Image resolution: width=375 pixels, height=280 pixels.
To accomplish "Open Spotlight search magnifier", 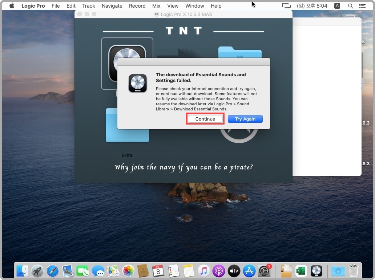I will (x=350, y=6).
